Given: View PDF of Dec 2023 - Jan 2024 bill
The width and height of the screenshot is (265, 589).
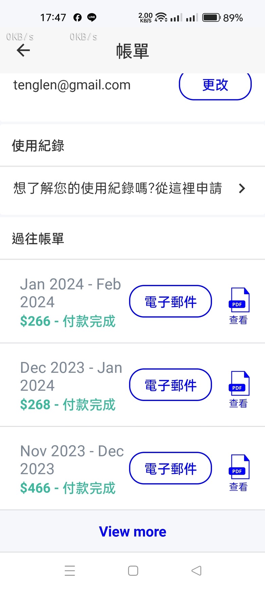Looking at the screenshot, I should pos(239,388).
